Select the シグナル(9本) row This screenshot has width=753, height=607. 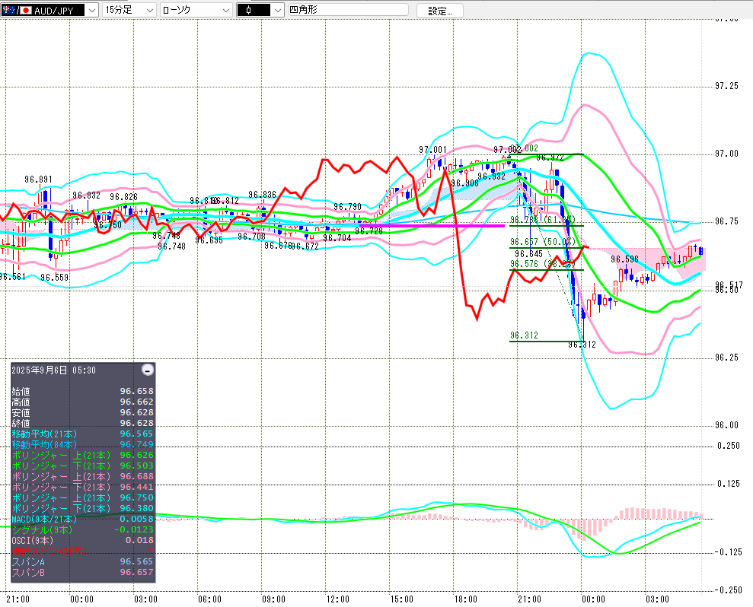(x=82, y=529)
